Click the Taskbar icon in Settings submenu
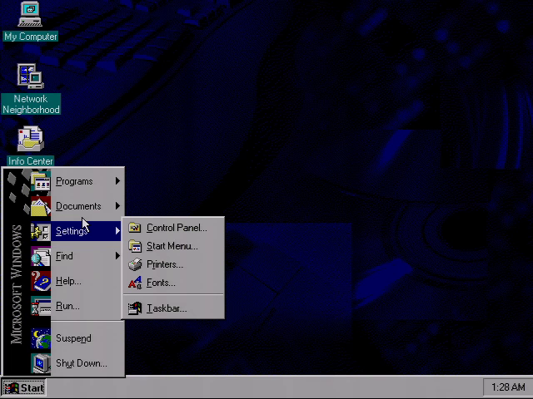Image resolution: width=533 pixels, height=399 pixels. 135,308
